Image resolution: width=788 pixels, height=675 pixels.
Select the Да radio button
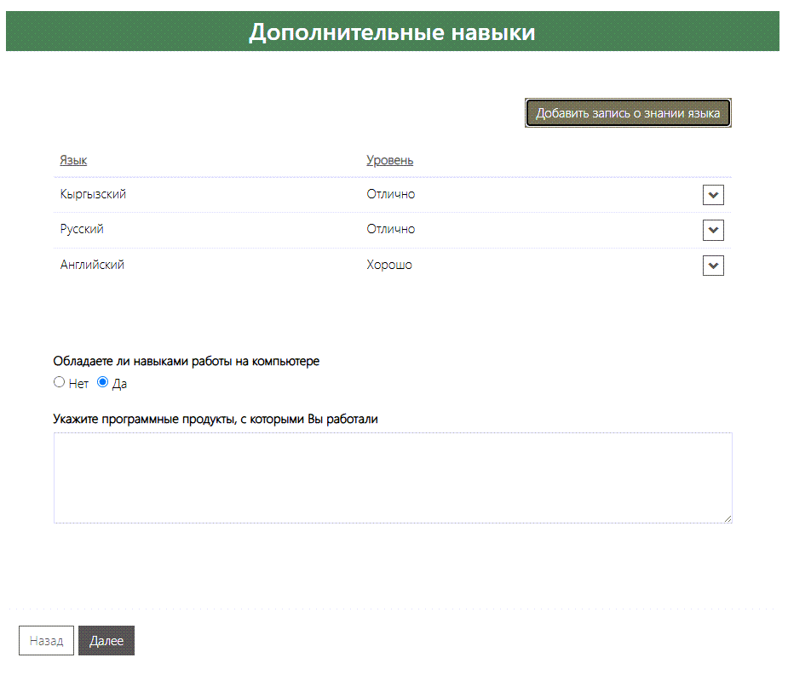tap(102, 382)
